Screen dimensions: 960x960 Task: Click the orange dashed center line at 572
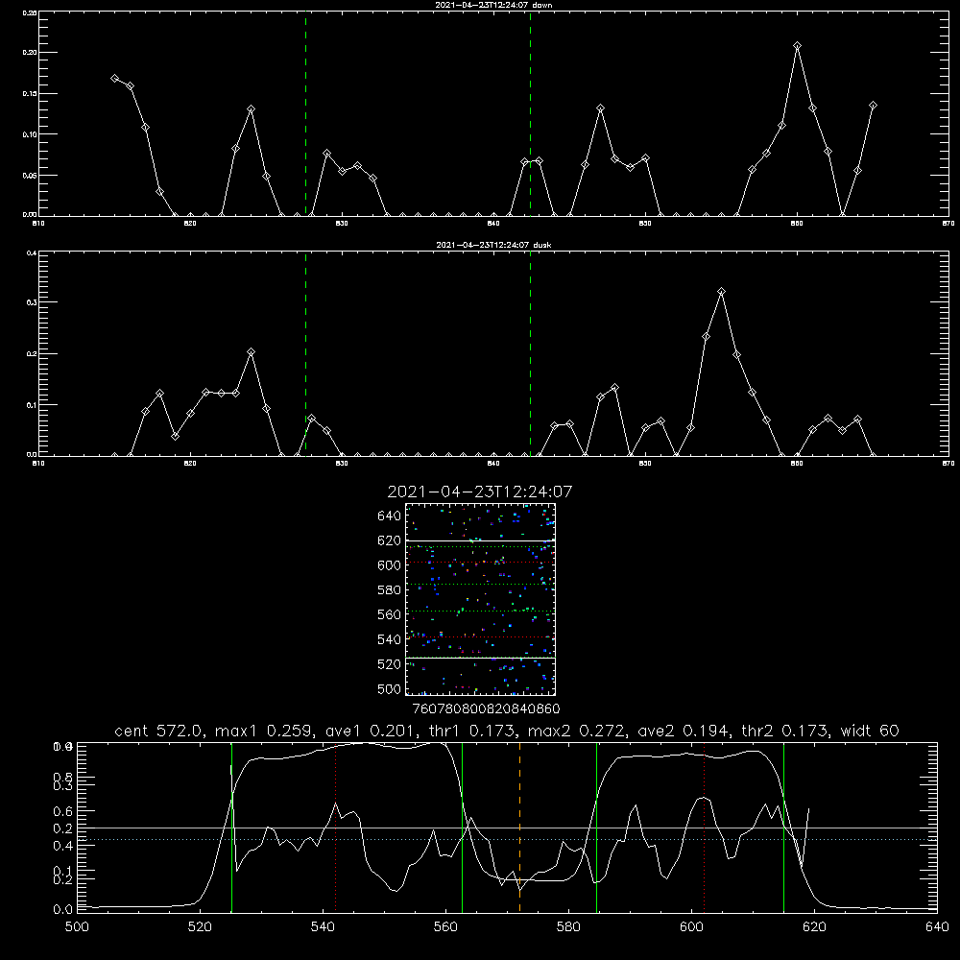519,828
